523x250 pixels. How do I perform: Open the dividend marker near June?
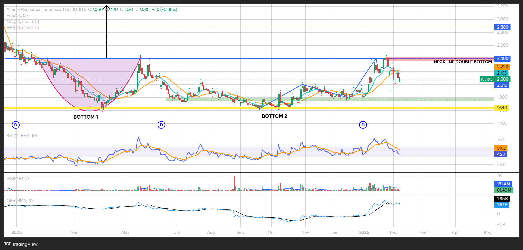(x=162, y=125)
